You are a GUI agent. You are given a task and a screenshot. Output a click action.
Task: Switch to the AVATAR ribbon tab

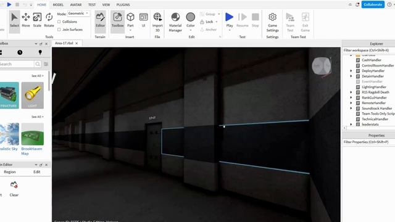tap(75, 5)
